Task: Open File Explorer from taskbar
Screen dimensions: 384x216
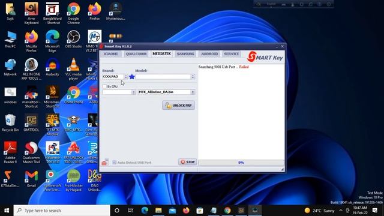Action: tap(158, 211)
